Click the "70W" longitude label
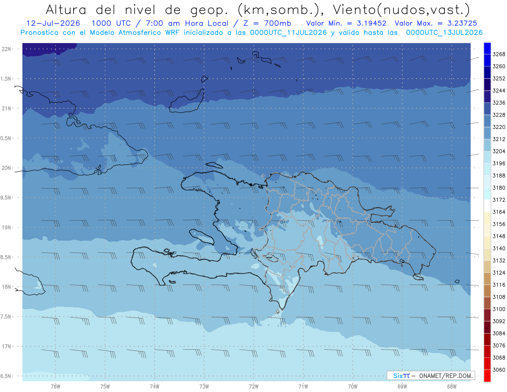 [353, 387]
